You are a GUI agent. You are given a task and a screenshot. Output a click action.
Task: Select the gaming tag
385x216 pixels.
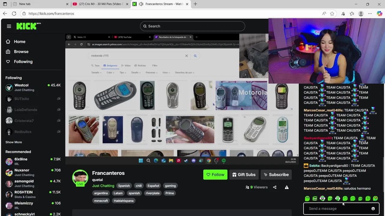(170, 186)
